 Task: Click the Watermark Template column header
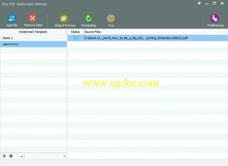tap(33, 32)
